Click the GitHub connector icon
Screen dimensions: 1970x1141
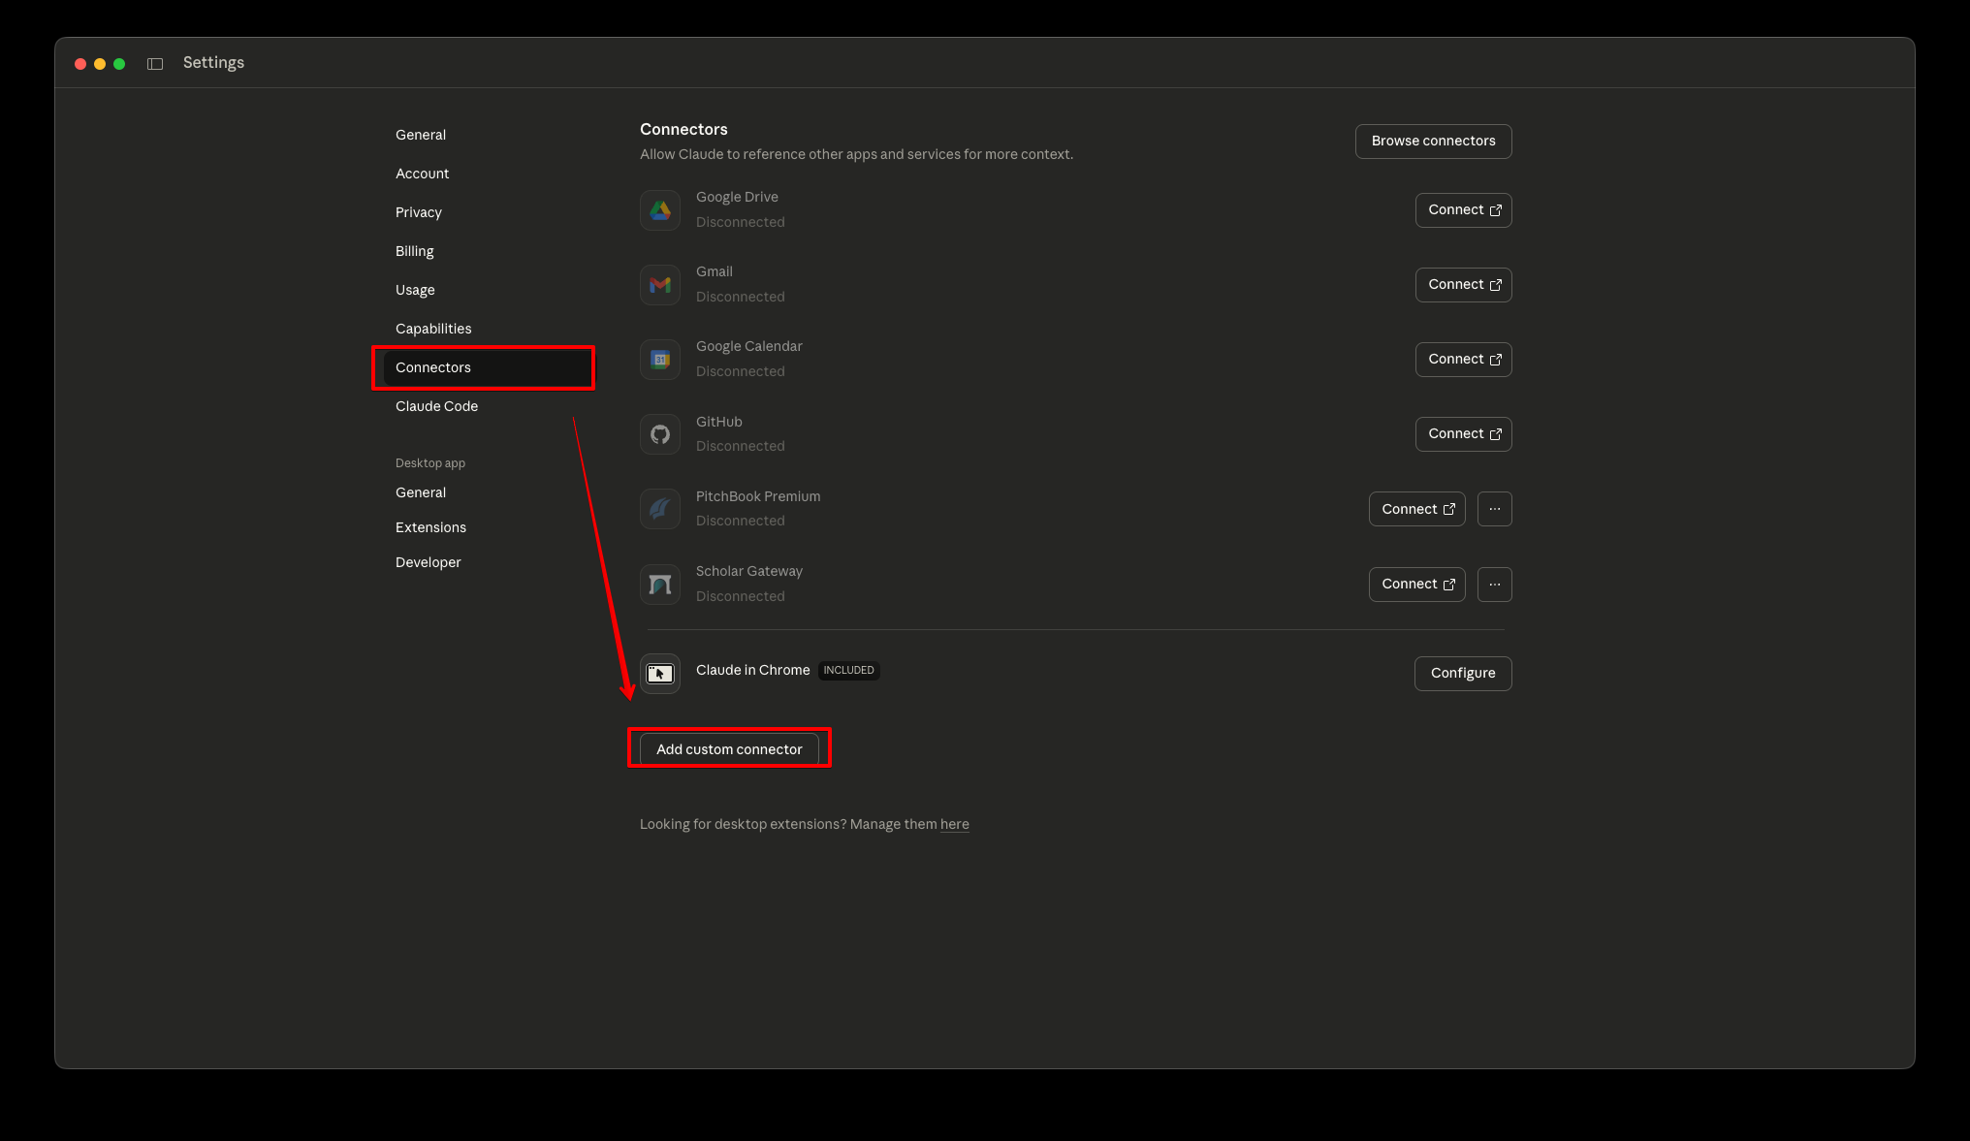coord(660,434)
